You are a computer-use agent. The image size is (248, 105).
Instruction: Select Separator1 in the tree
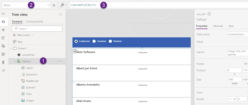pos(32,74)
